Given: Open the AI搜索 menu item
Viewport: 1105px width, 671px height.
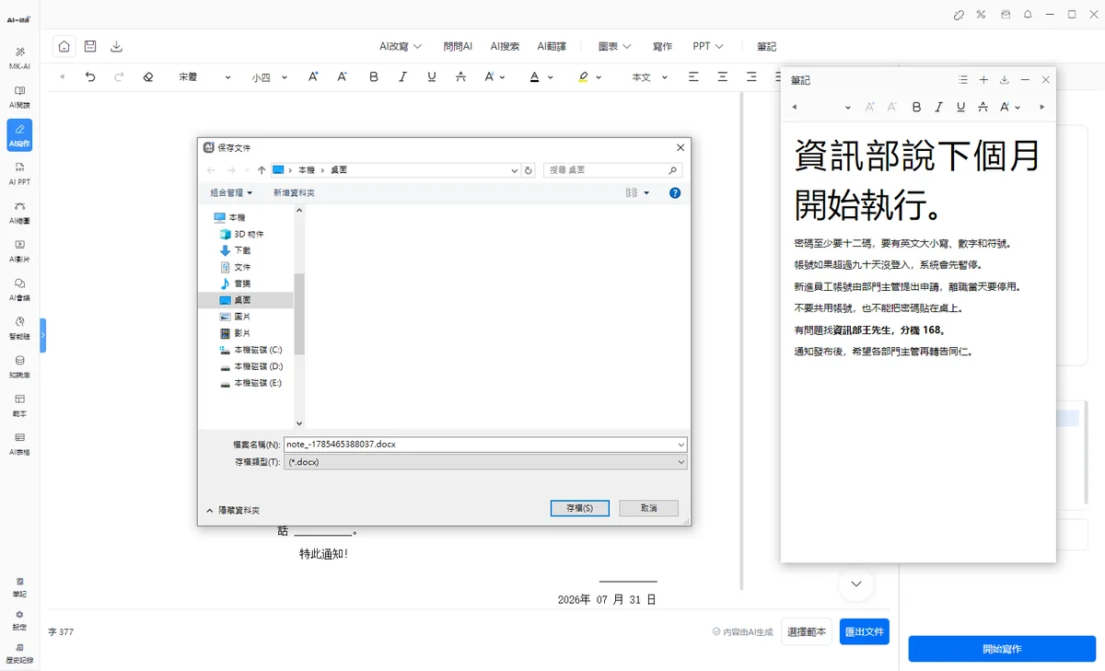Looking at the screenshot, I should (x=505, y=46).
